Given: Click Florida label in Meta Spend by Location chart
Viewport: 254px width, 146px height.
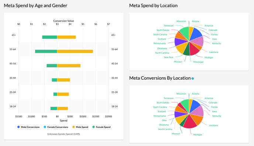Looking at the screenshot, I should (214, 34).
